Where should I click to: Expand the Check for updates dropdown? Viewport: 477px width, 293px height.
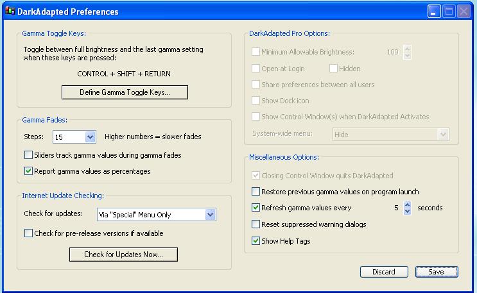[x=210, y=215]
